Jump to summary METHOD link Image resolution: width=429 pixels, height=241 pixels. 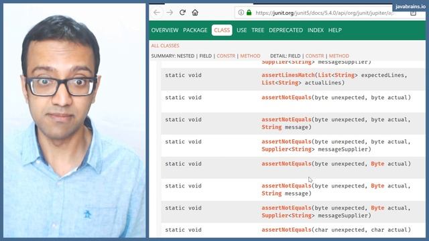click(250, 56)
